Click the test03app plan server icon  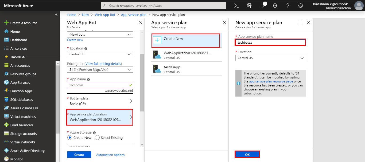(157, 69)
